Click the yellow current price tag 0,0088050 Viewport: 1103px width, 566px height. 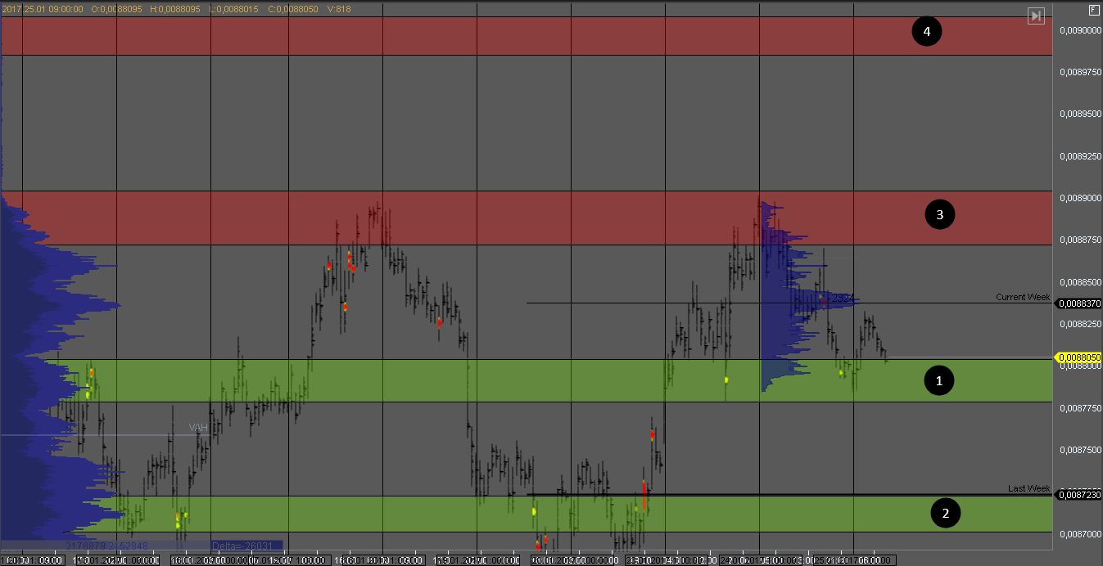pyautogui.click(x=1079, y=357)
